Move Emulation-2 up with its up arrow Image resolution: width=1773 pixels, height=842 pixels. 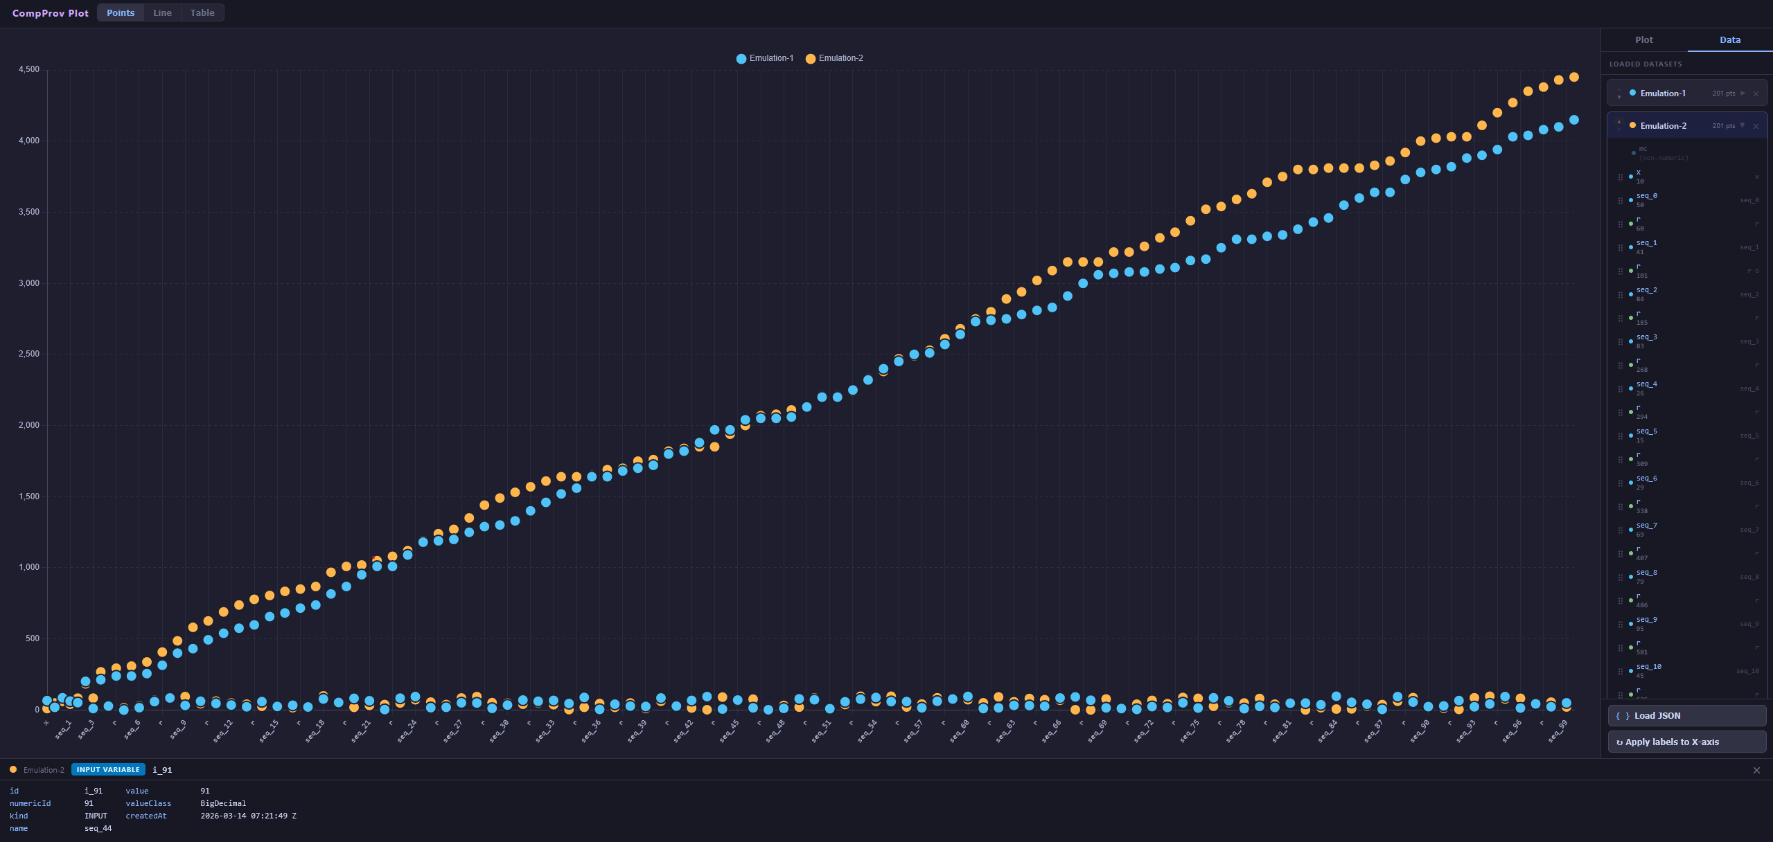pos(1619,121)
